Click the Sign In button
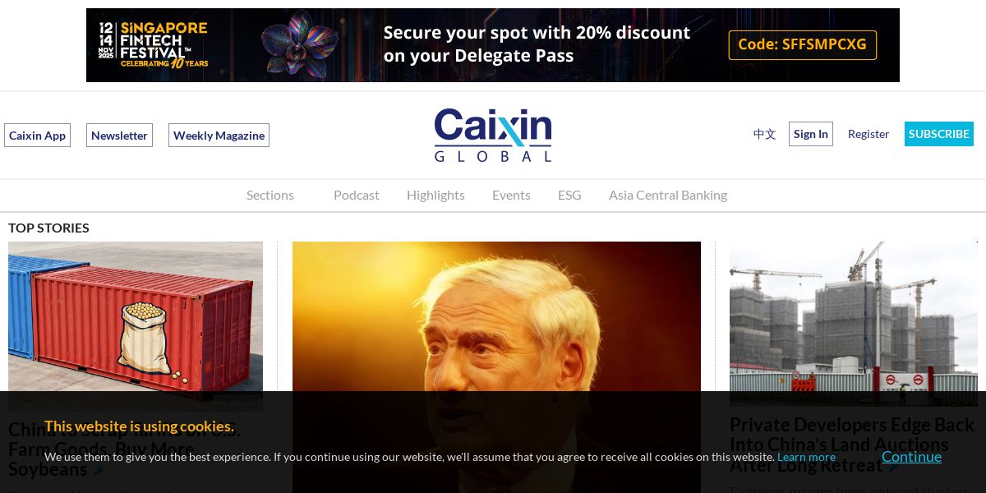Screen dimensions: 986x493 (x=811, y=134)
